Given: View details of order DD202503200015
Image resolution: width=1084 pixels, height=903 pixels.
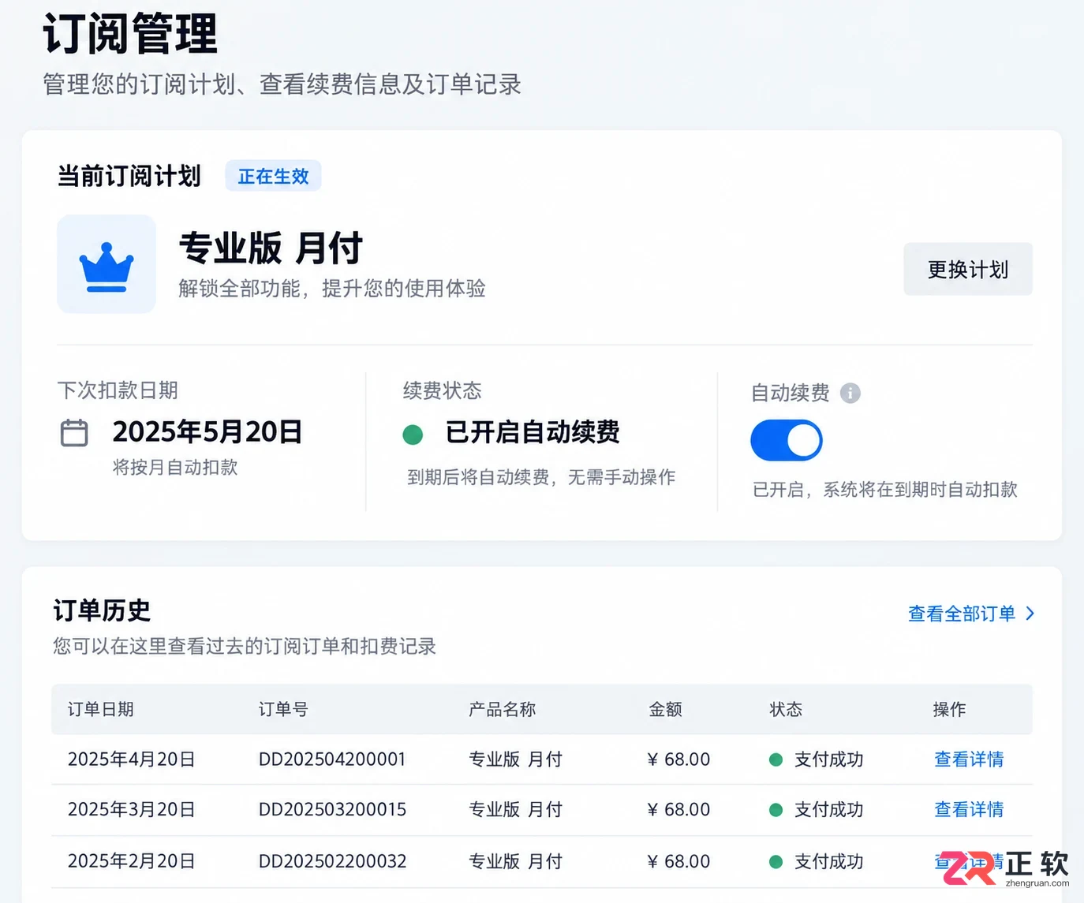Looking at the screenshot, I should pos(969,810).
